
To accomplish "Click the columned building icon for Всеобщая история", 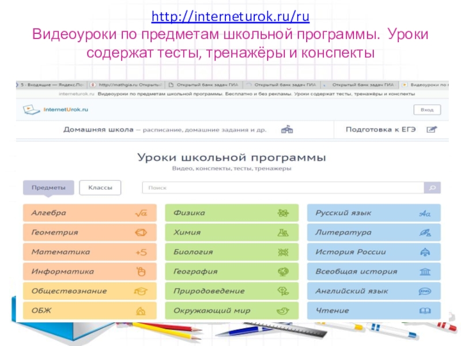I will (x=425, y=272).
